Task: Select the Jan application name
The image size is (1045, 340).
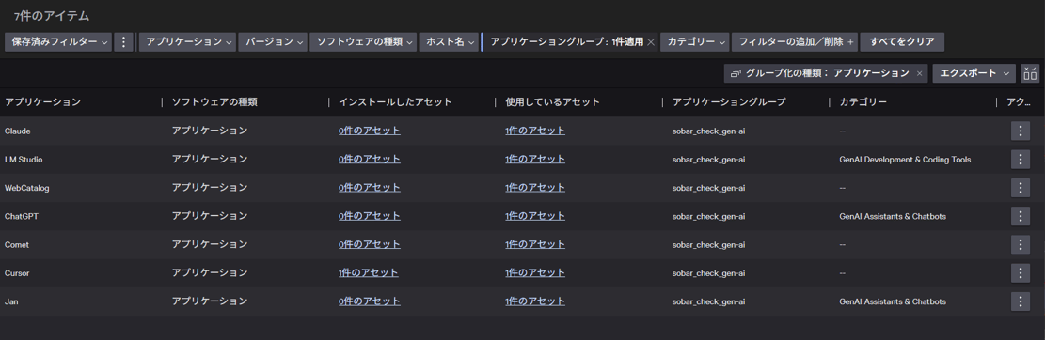Action: click(x=11, y=301)
